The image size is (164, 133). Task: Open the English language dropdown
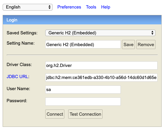click(28, 7)
